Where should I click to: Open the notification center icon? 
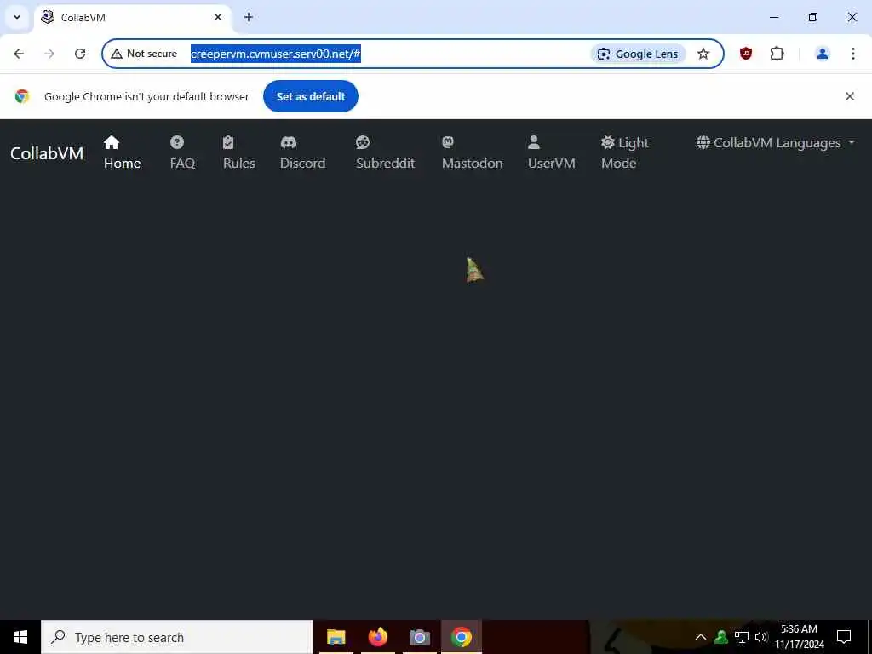tap(844, 637)
